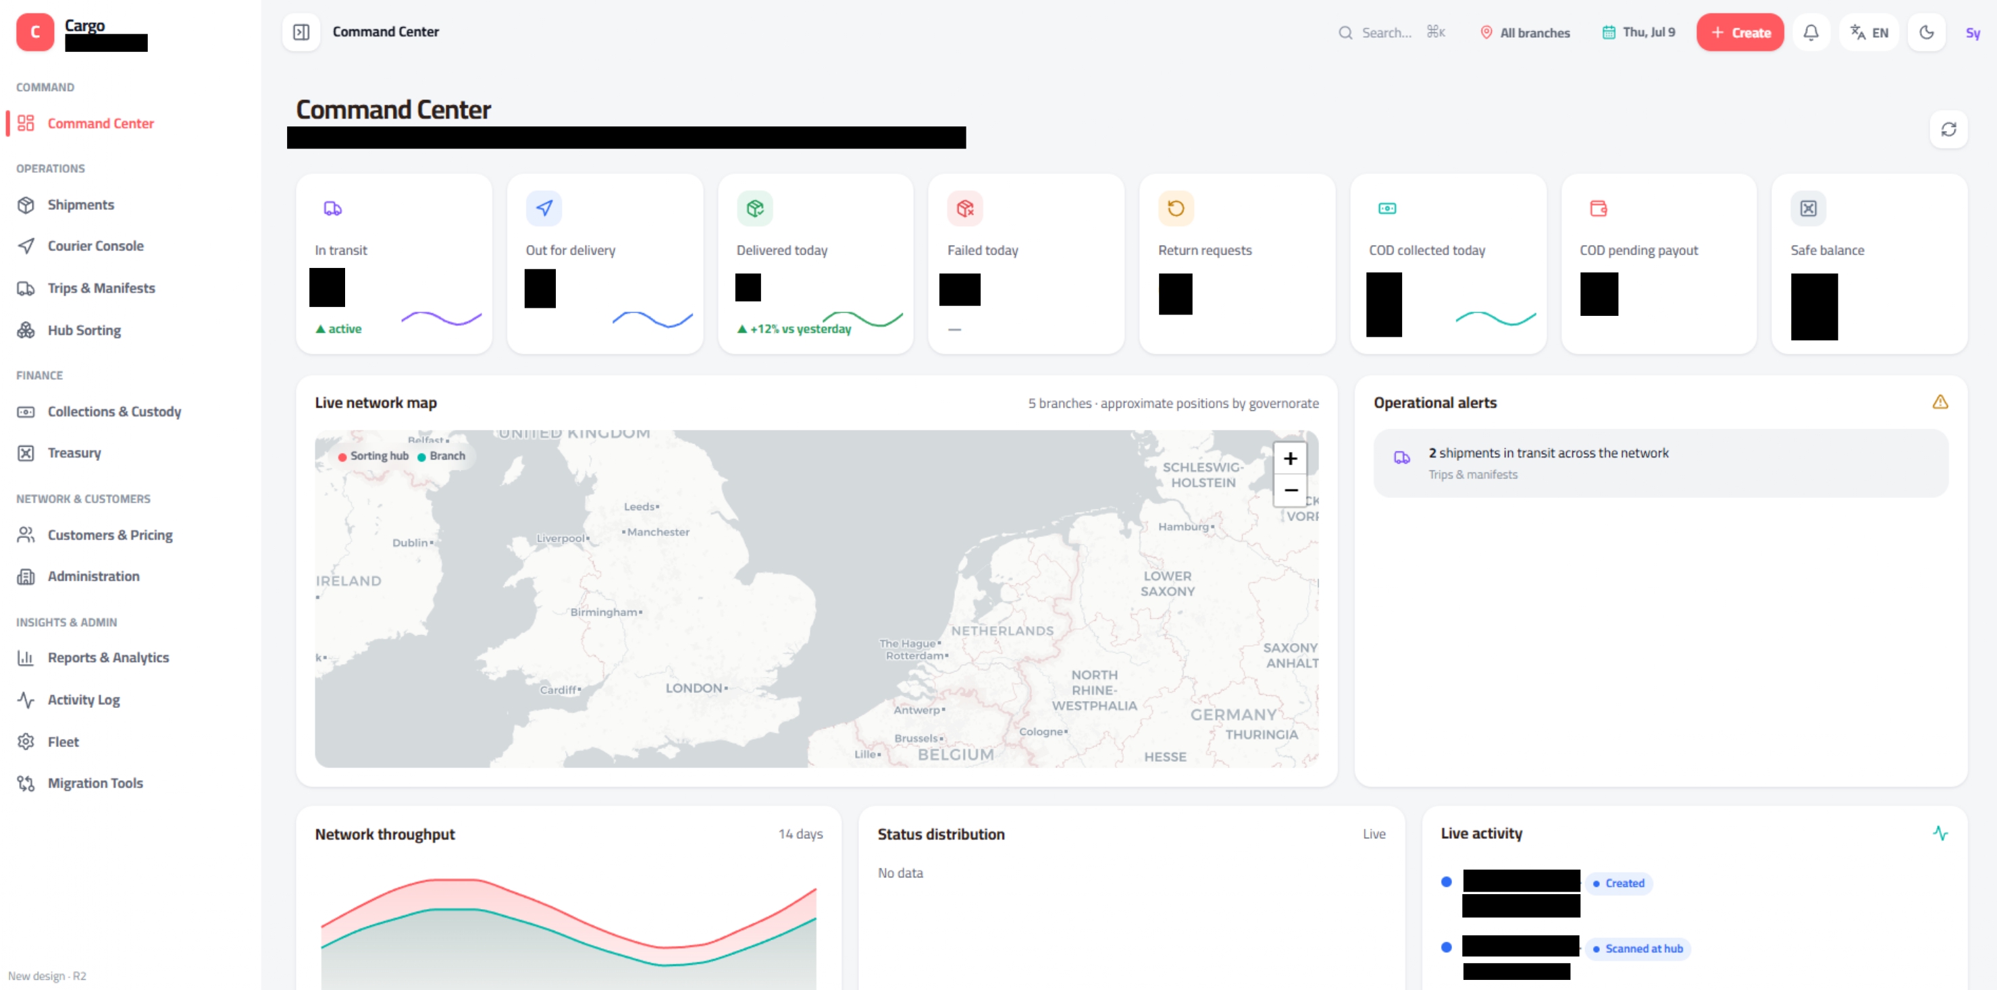Collapse the sidebar panel icon
Viewport: 1997px width, 990px height.
coord(302,32)
